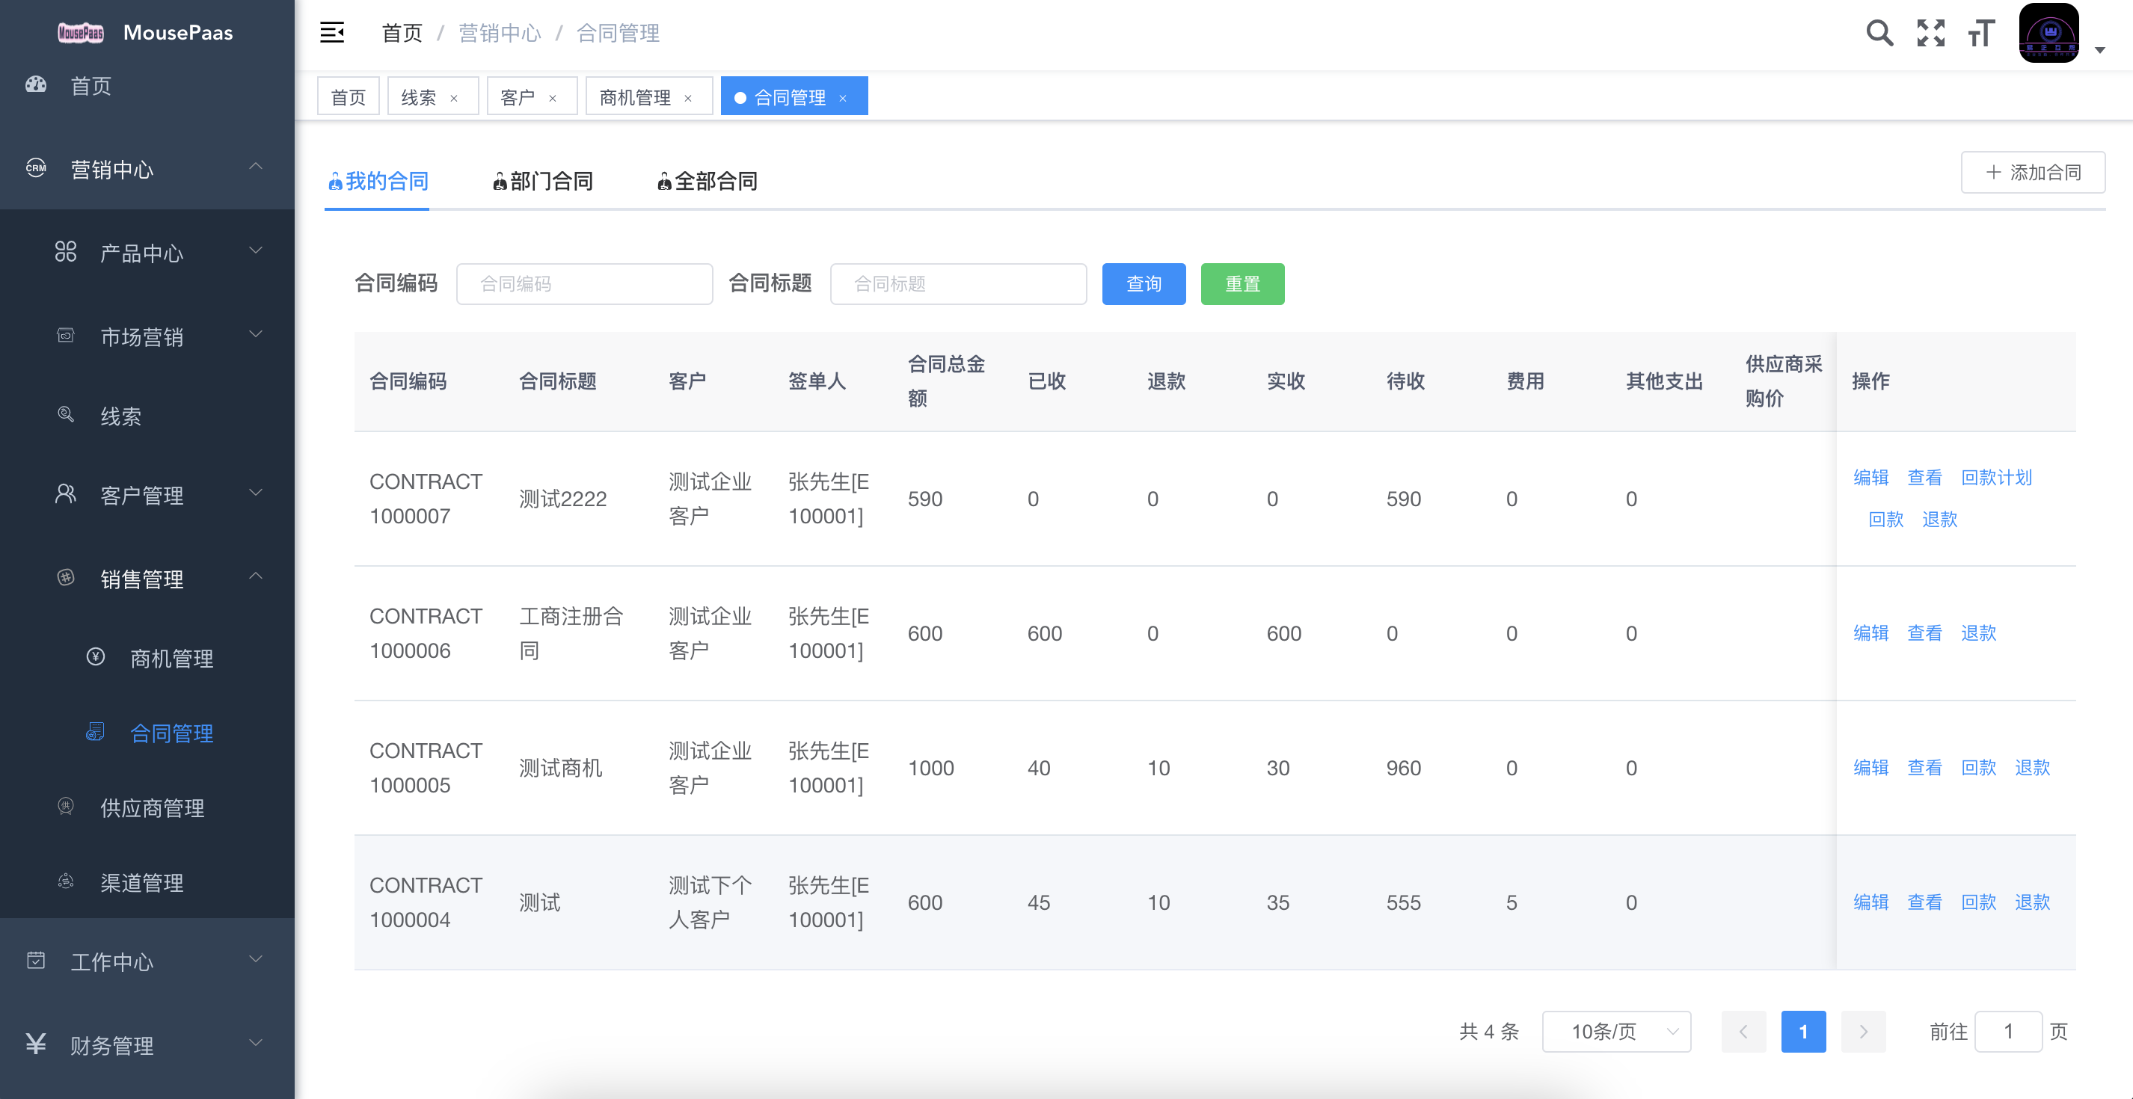Click the green 重置 button
The height and width of the screenshot is (1099, 2133).
(1242, 284)
